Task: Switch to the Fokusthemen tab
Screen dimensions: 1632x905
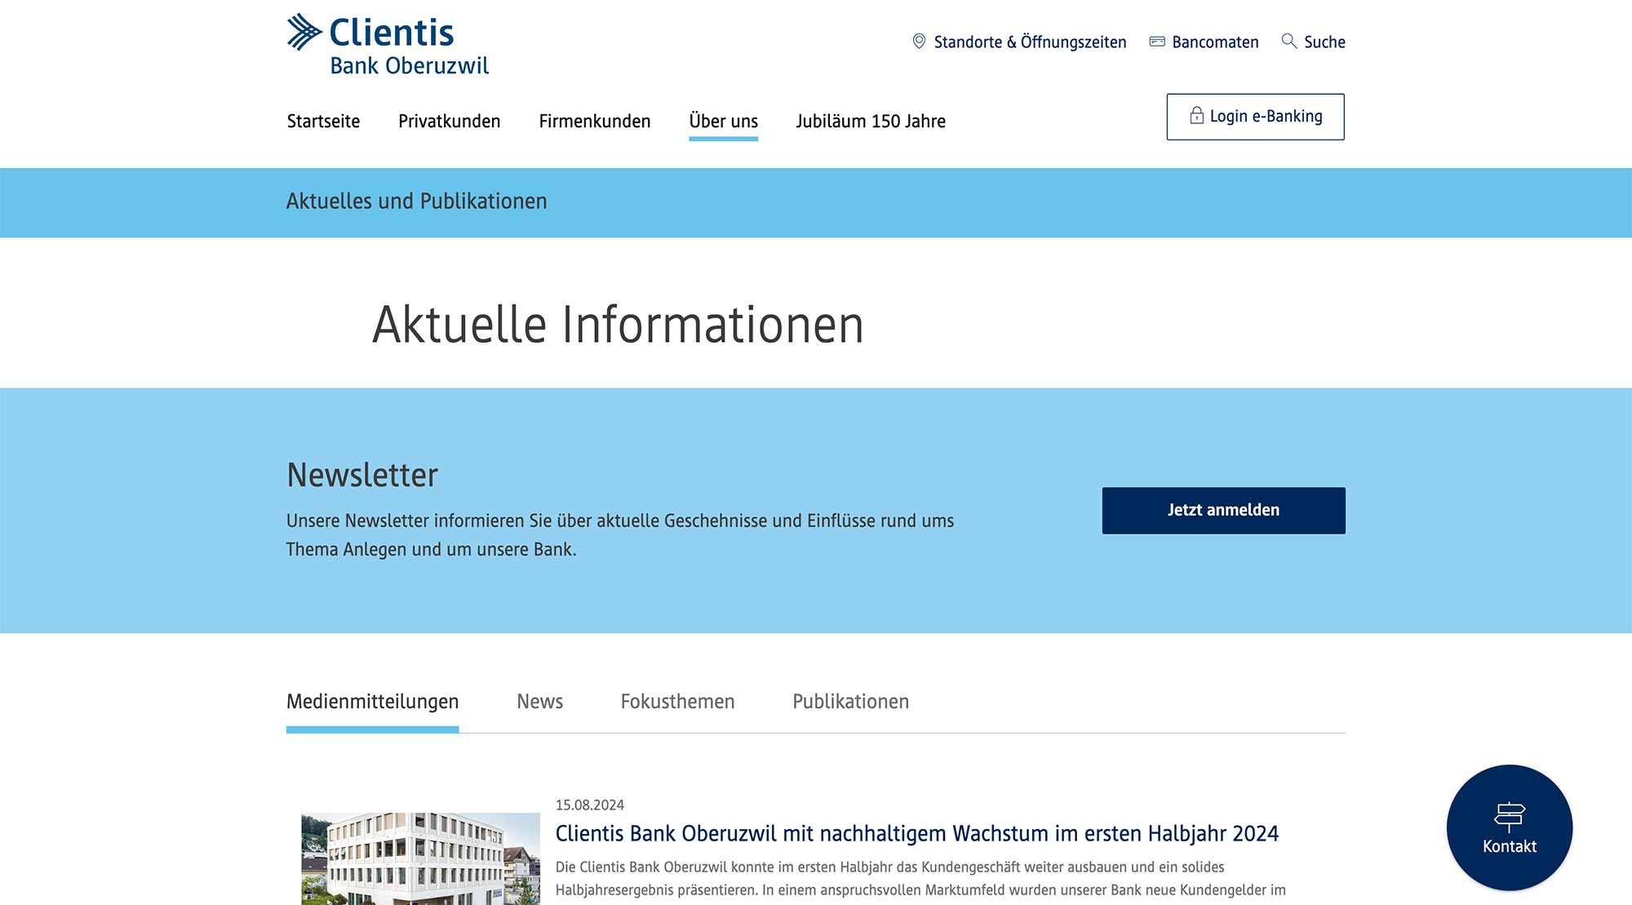Action: (x=677, y=702)
